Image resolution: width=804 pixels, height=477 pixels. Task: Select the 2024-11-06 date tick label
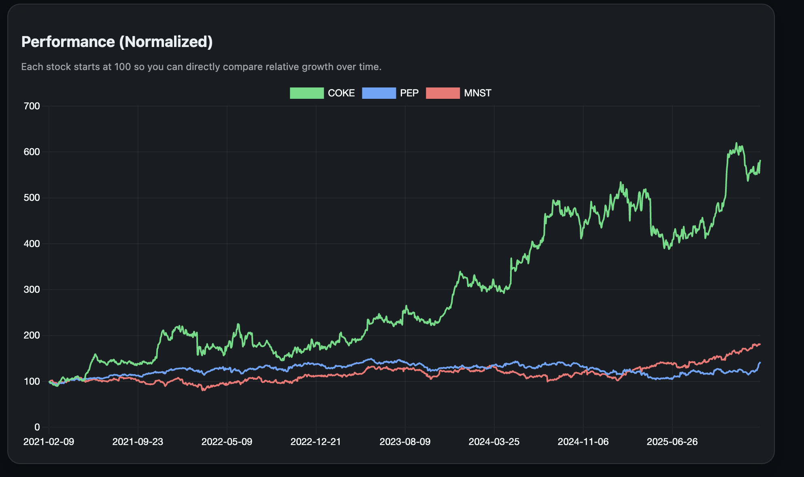pos(583,442)
